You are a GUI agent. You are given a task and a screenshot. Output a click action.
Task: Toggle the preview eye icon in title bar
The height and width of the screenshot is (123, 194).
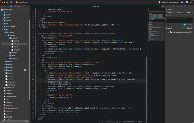point(182,2)
